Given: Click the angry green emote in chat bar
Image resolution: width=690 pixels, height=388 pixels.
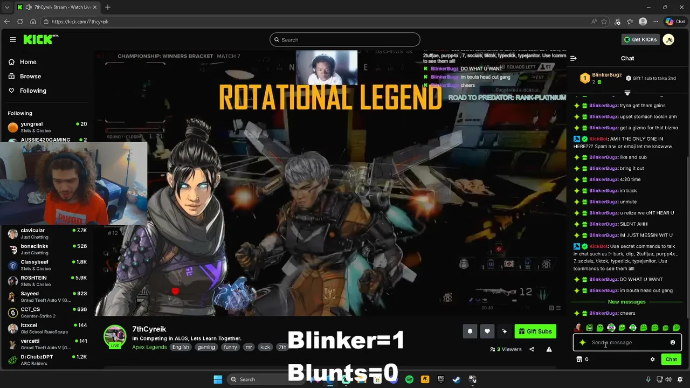Looking at the screenshot, I should click(x=589, y=328).
